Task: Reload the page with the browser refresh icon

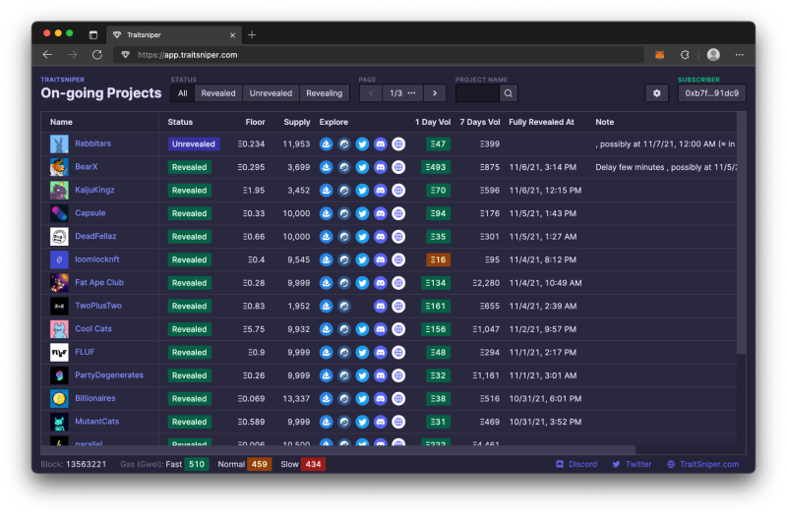Action: (96, 55)
